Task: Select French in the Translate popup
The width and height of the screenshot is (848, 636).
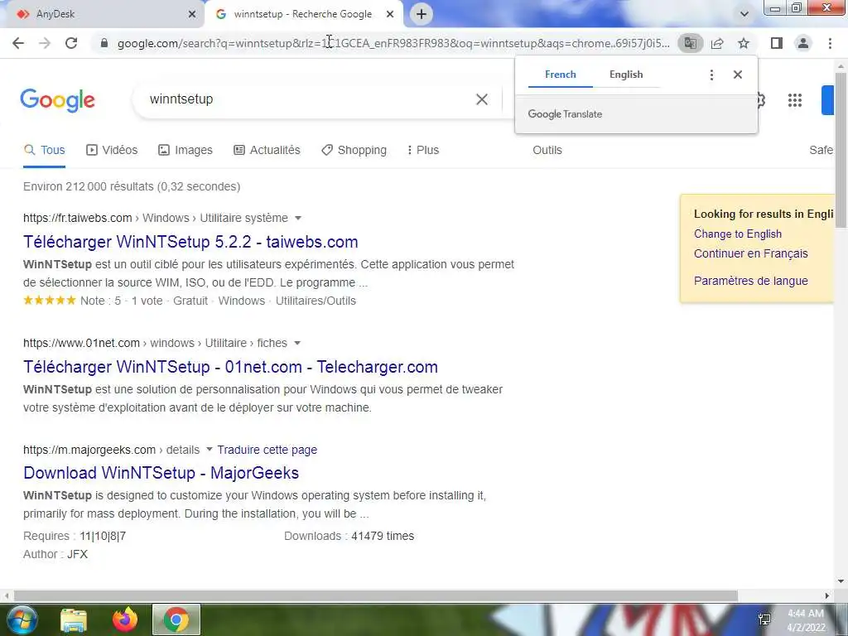Action: [561, 75]
